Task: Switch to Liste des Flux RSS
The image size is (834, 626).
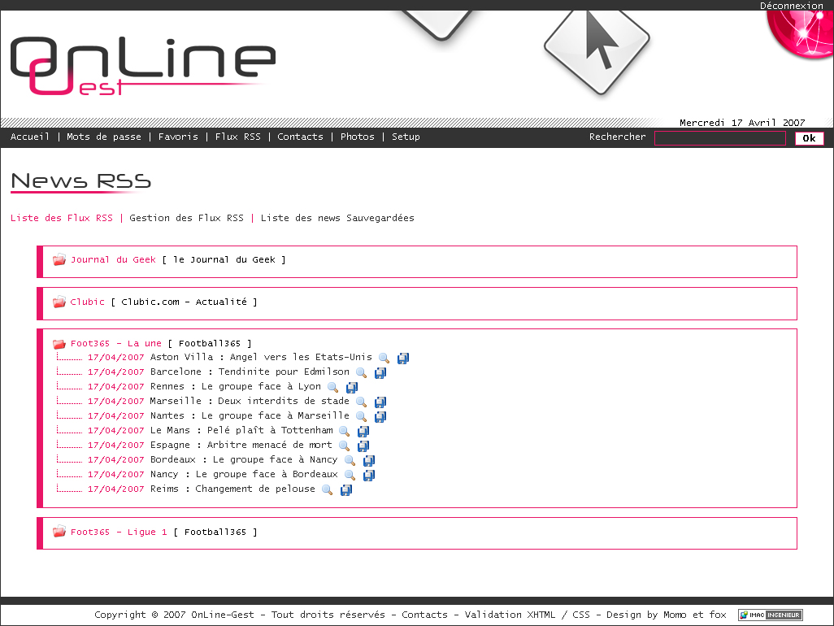Action: coord(62,218)
